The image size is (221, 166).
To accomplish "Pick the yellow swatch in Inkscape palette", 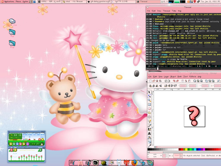I will pos(186,149).
